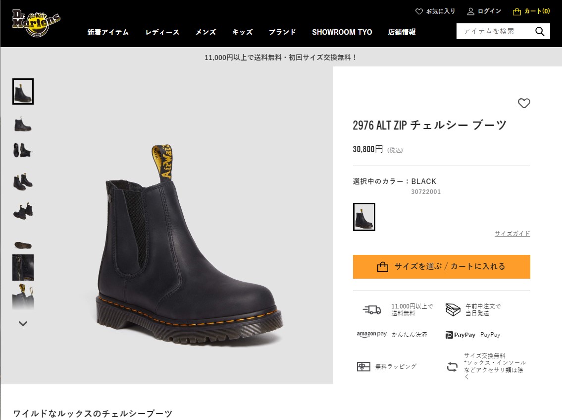Click the search magnifier icon
Screen dimensions: 562x420
(540, 32)
